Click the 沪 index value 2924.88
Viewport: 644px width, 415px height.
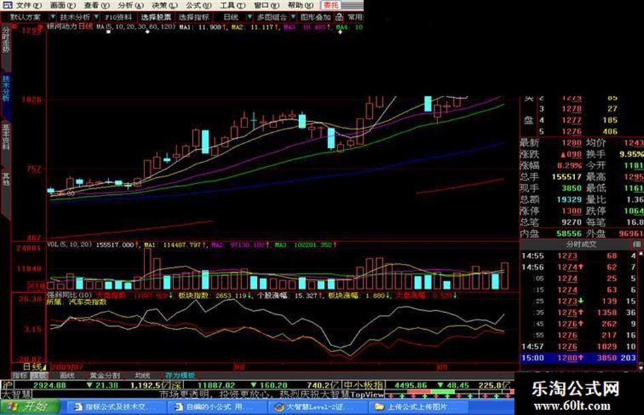coord(49,386)
